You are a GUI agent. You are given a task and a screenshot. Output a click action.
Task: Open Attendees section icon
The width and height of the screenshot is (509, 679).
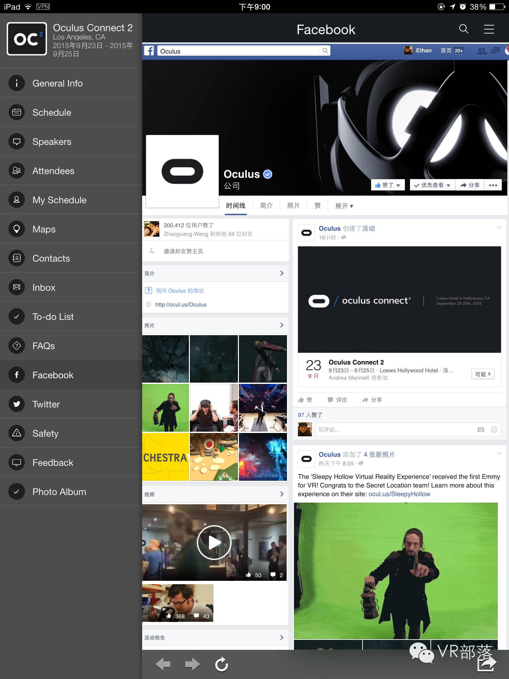[x=17, y=171]
